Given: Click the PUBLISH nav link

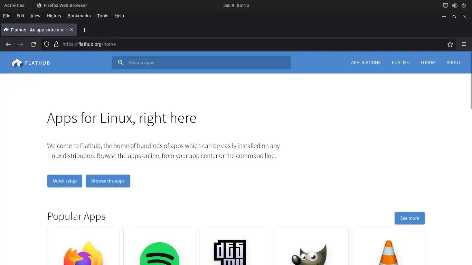Looking at the screenshot, I should pyautogui.click(x=400, y=62).
